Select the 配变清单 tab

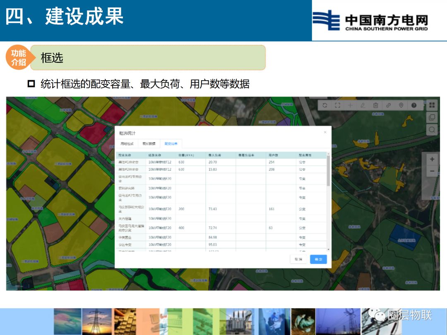pyautogui.click(x=171, y=144)
